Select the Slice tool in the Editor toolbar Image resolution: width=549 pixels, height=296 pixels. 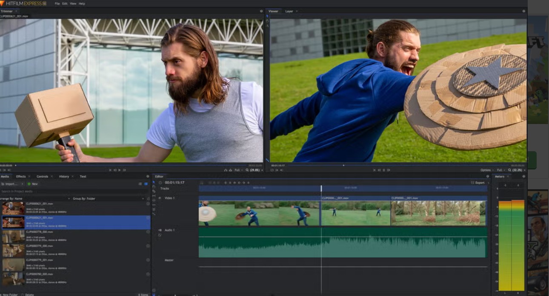click(154, 192)
